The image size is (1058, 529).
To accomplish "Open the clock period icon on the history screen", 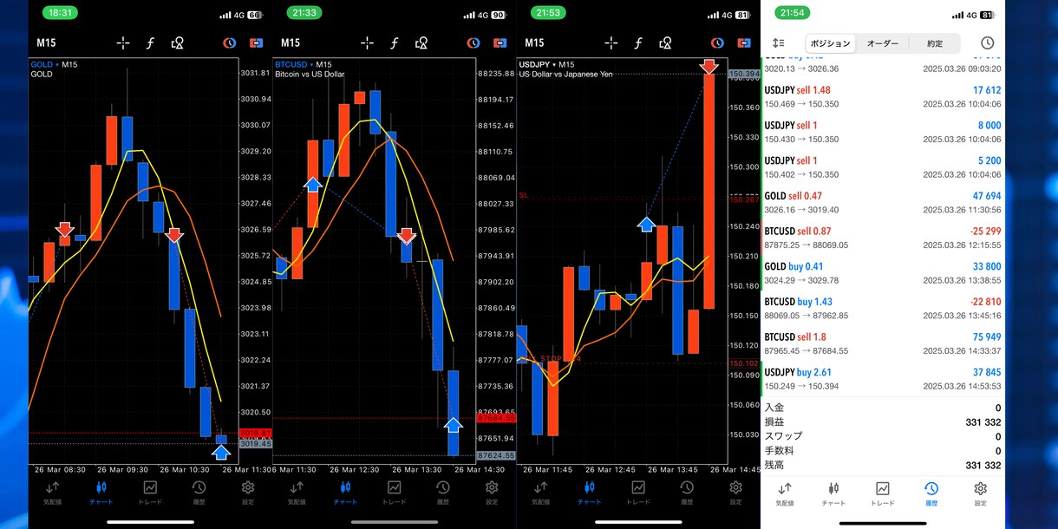I will [987, 43].
